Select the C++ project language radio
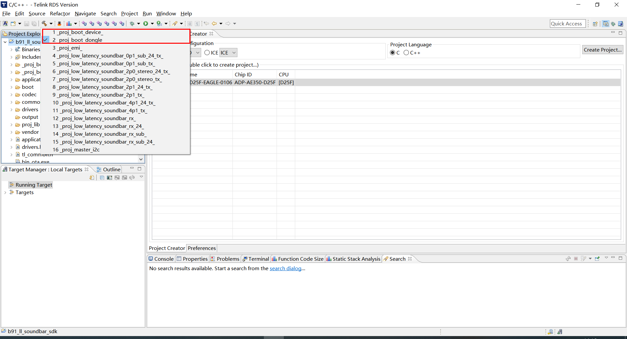Screen dimensions: 627x339 [406, 53]
